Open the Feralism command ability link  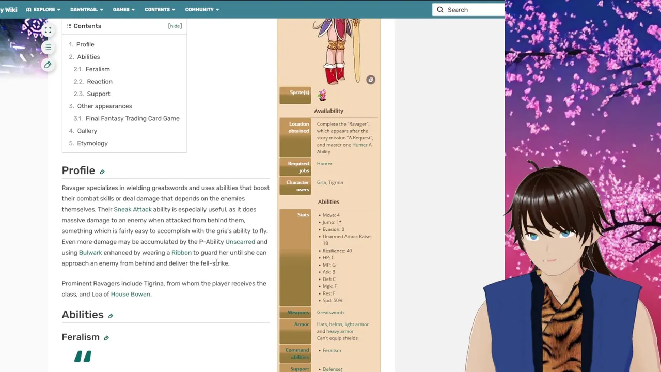coord(332,351)
